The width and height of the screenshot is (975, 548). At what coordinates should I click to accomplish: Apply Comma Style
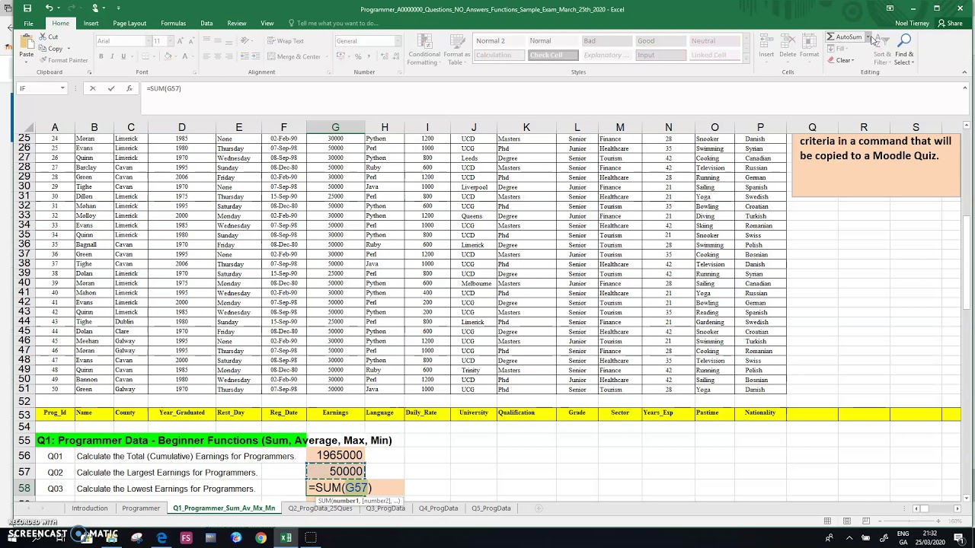(x=369, y=56)
